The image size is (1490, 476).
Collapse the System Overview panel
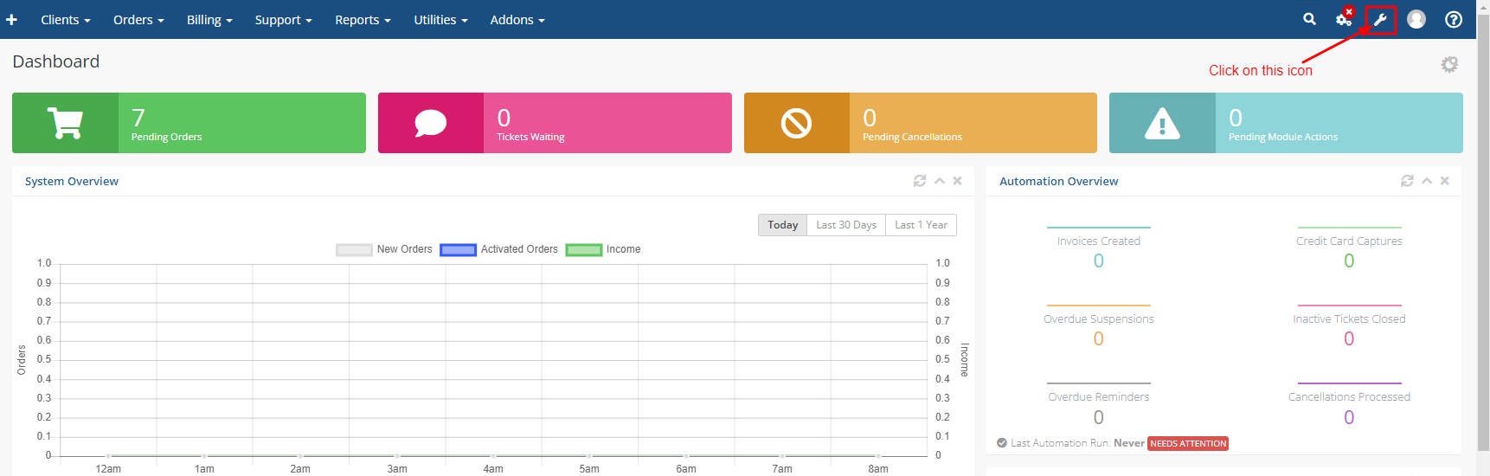(x=940, y=181)
